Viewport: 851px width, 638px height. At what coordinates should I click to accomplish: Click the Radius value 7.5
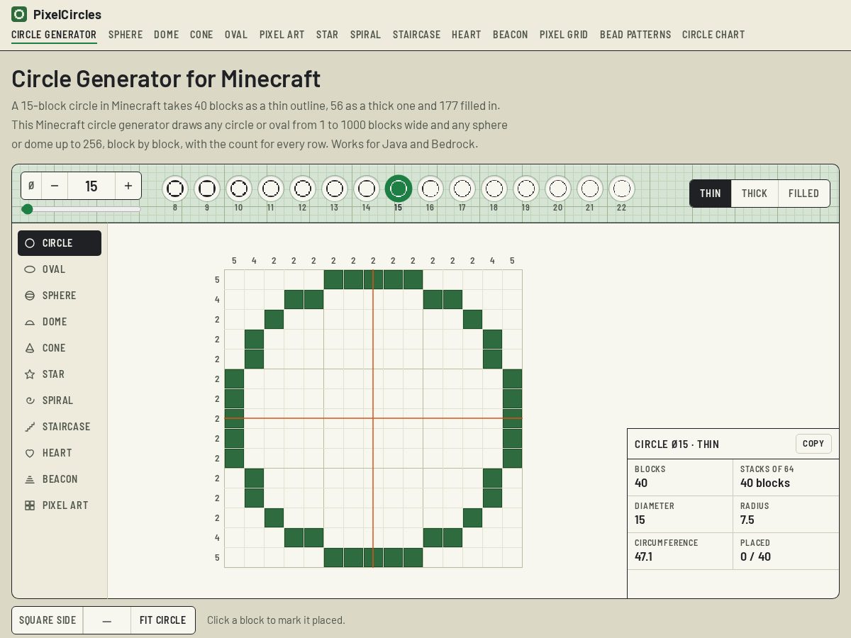[748, 520]
